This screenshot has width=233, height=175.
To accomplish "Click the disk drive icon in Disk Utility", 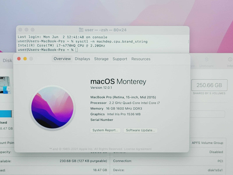I will click(x=5, y=85).
